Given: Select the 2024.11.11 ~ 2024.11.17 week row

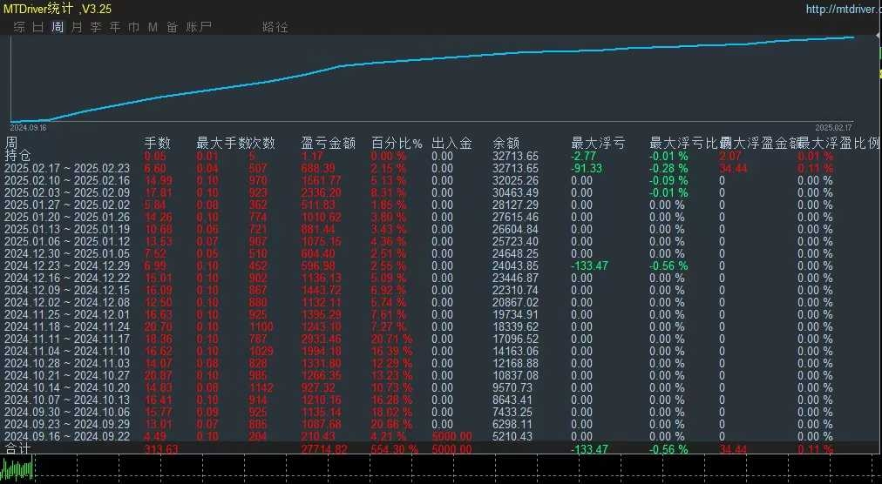Looking at the screenshot, I should [x=67, y=339].
